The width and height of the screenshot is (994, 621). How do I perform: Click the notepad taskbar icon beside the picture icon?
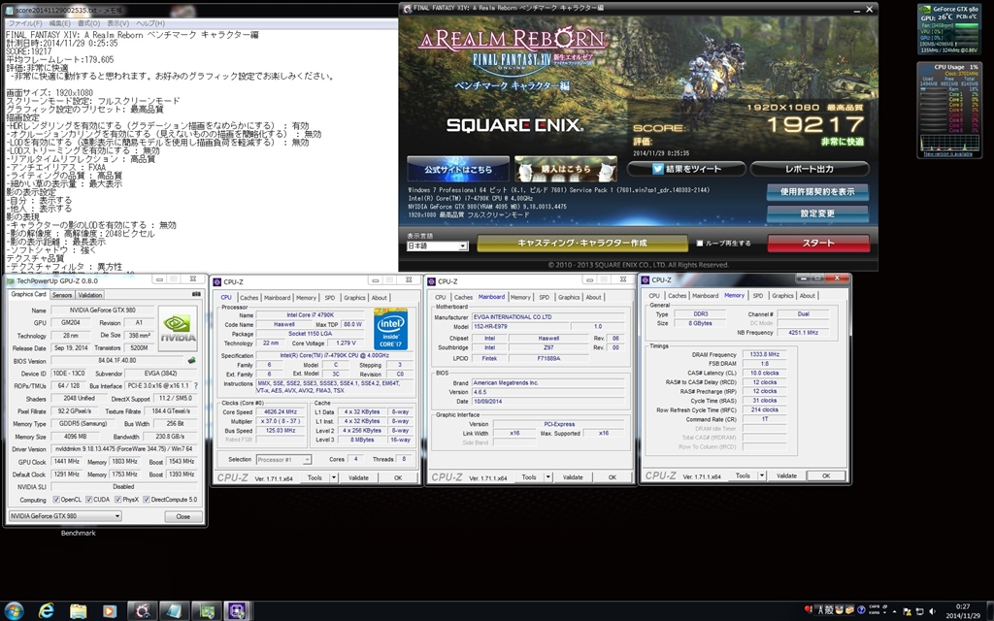click(174, 611)
